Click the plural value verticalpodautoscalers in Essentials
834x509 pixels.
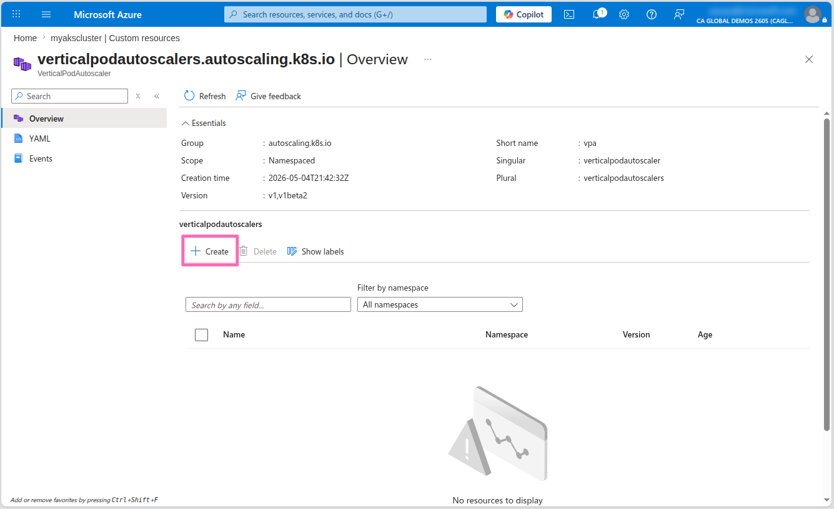pyautogui.click(x=624, y=178)
